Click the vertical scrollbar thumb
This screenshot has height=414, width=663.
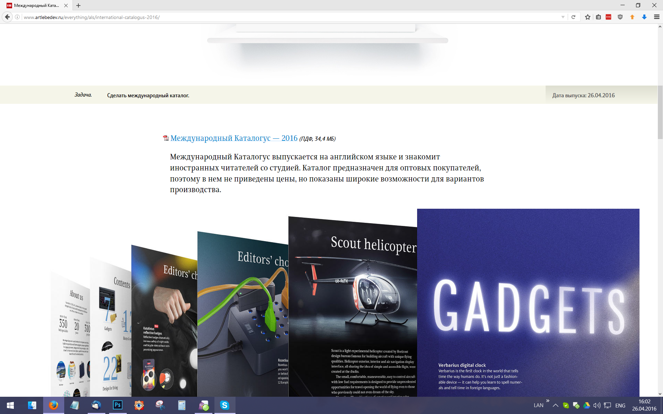click(660, 112)
